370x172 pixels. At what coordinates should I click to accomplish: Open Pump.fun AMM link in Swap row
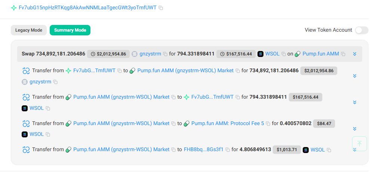(x=321, y=54)
